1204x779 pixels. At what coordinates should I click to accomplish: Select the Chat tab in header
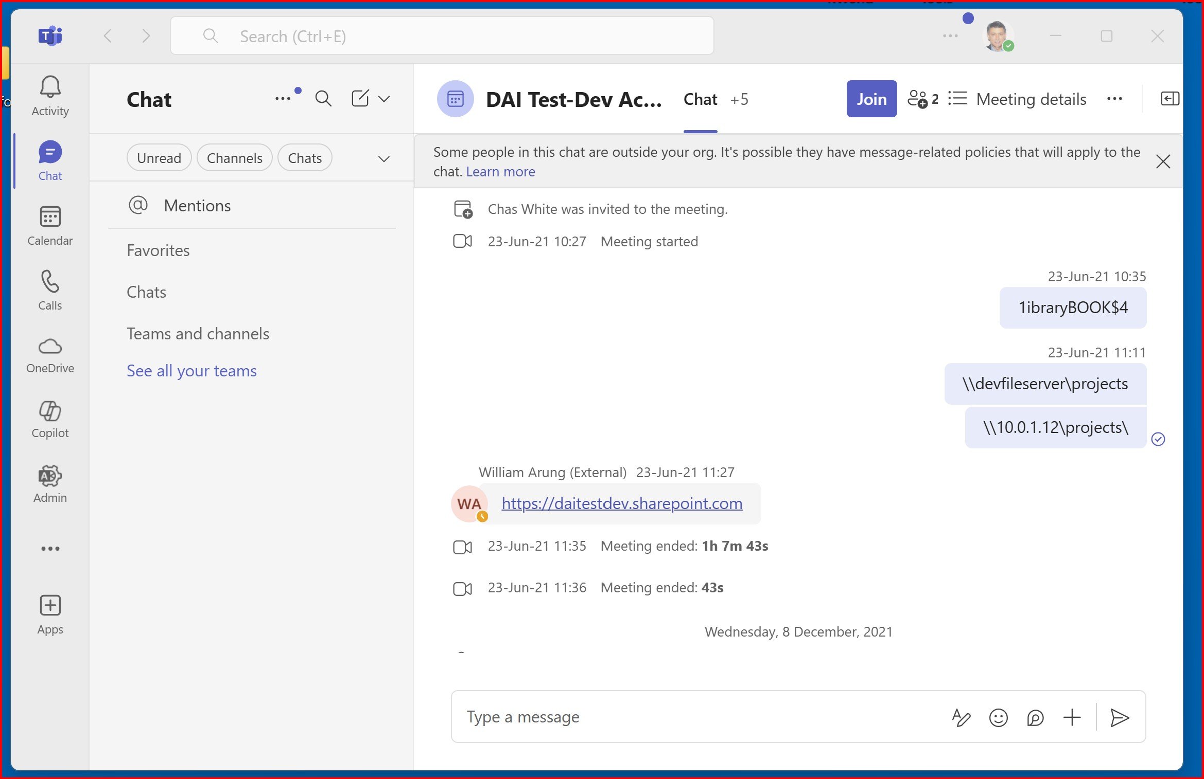pyautogui.click(x=700, y=99)
